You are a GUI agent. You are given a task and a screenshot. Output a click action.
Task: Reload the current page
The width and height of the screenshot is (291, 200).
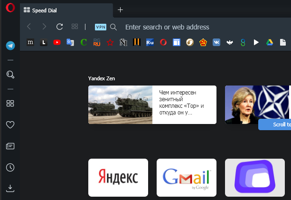point(59,27)
